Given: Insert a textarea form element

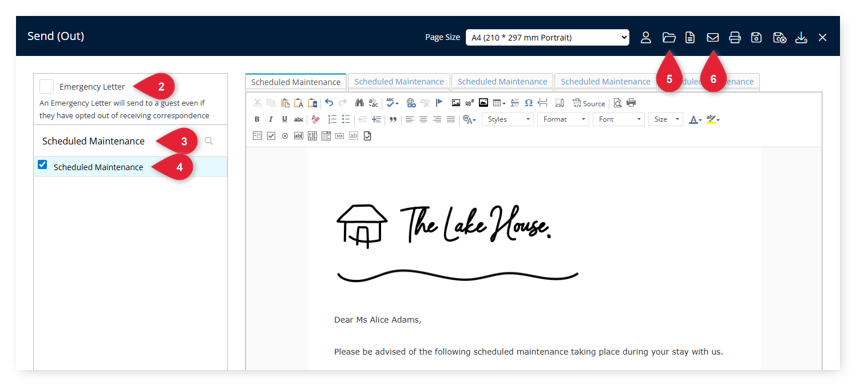Looking at the screenshot, I should click(x=312, y=136).
